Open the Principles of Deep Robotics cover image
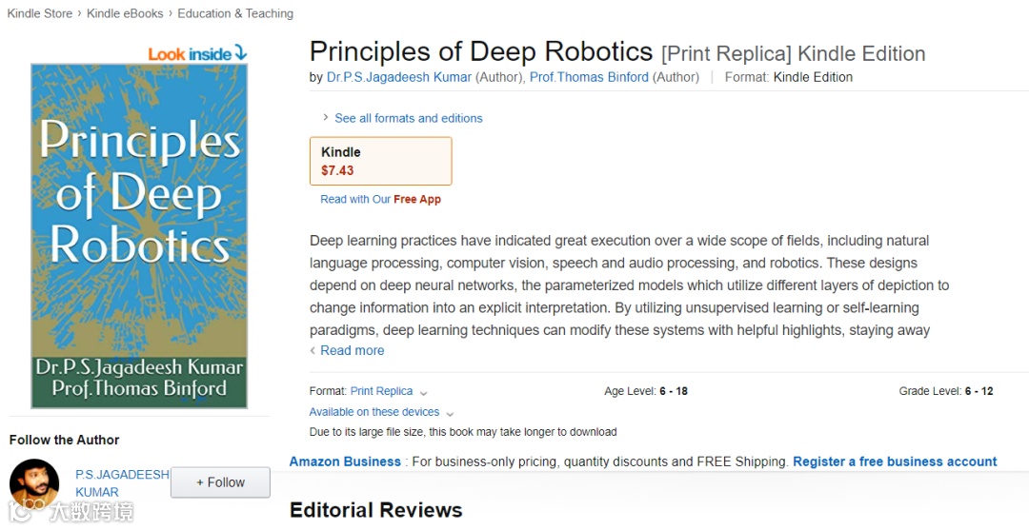The image size is (1029, 530). click(139, 236)
